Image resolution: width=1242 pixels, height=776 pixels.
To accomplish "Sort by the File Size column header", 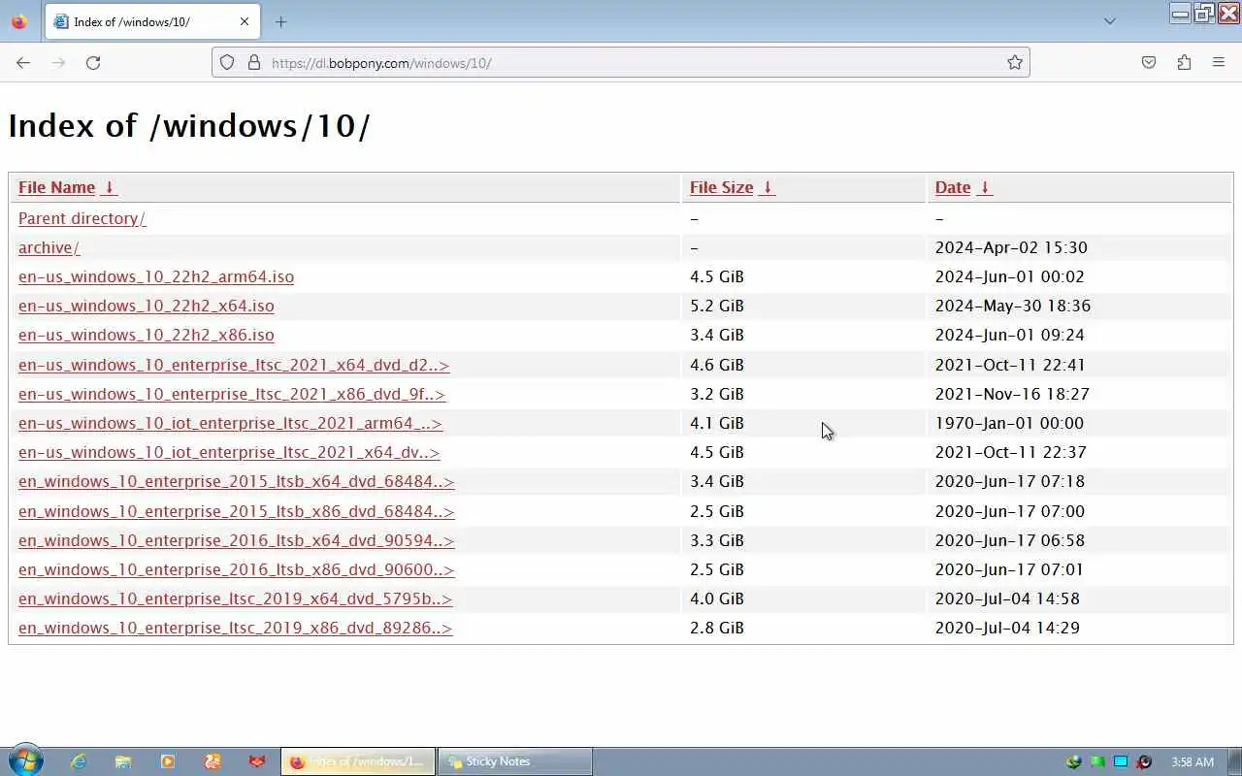I will (721, 187).
